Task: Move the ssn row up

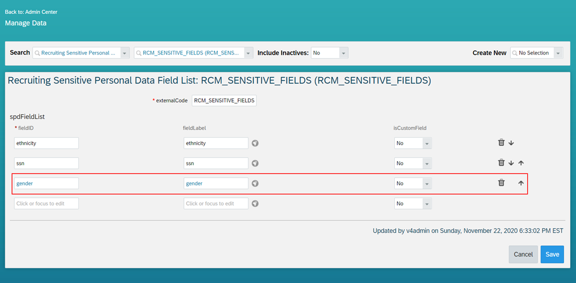Action: (x=521, y=163)
